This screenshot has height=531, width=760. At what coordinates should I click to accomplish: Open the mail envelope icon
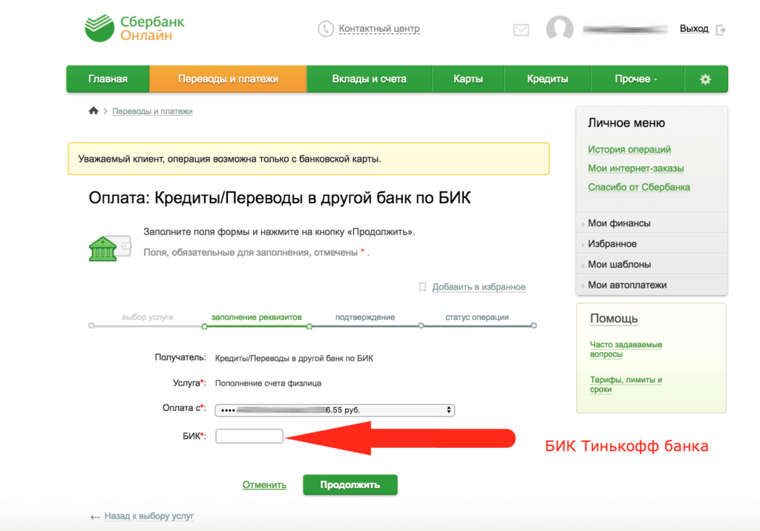coord(521,30)
